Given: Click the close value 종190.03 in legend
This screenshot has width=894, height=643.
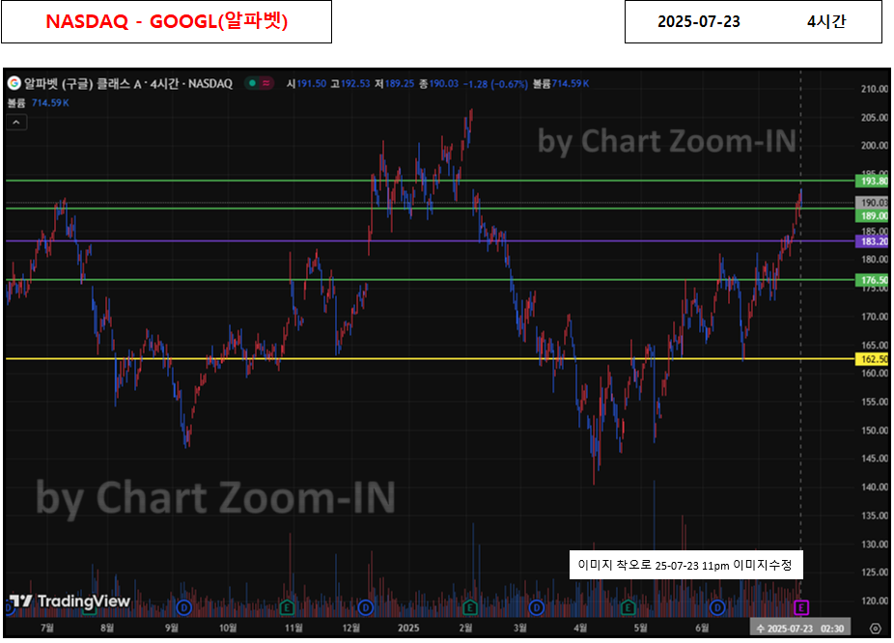Looking at the screenshot, I should [x=438, y=84].
